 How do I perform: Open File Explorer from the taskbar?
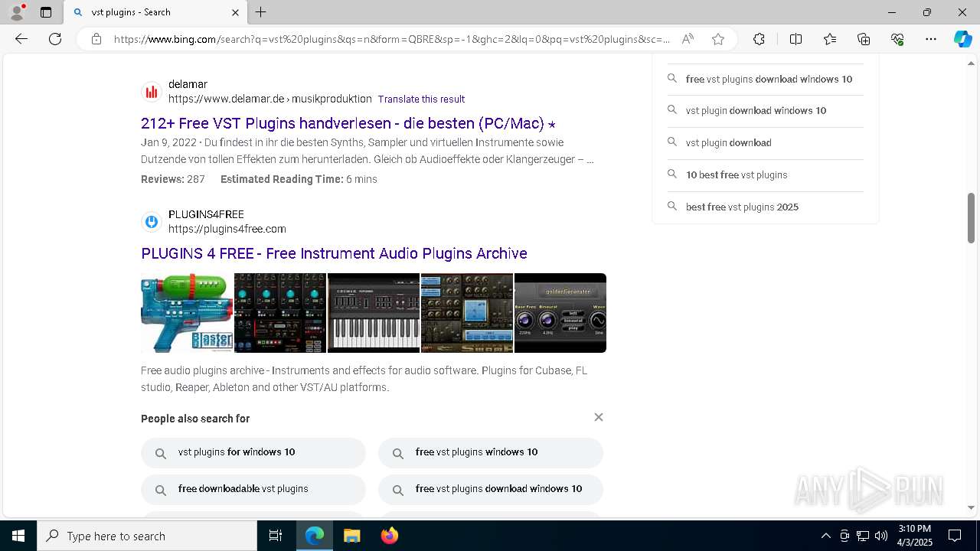(x=352, y=536)
